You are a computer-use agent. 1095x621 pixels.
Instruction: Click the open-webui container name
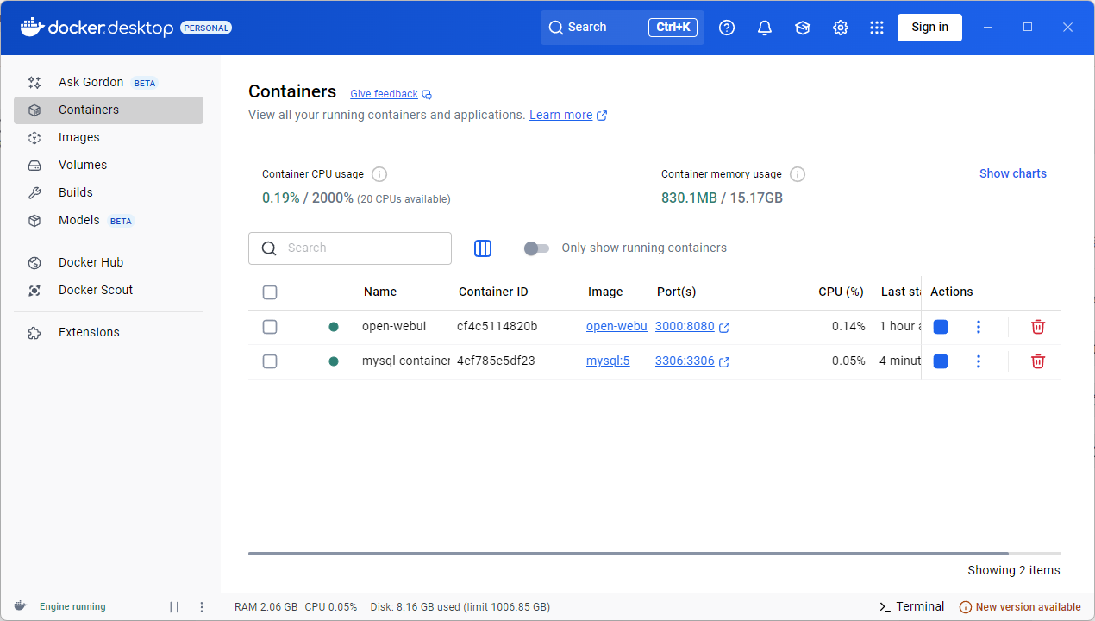click(x=394, y=327)
